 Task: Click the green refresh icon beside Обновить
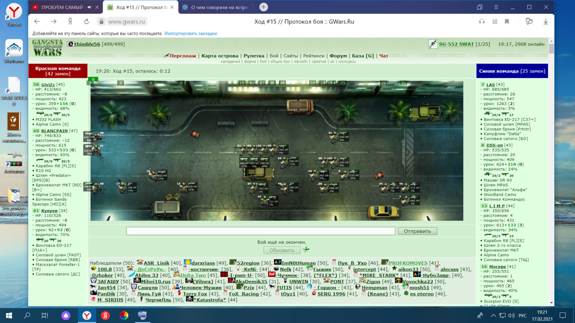tap(306, 249)
